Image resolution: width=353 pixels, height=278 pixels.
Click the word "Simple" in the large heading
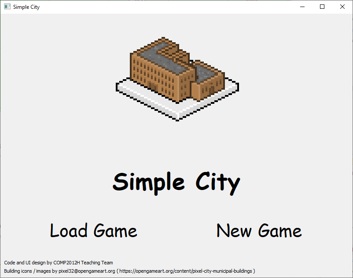pos(149,182)
